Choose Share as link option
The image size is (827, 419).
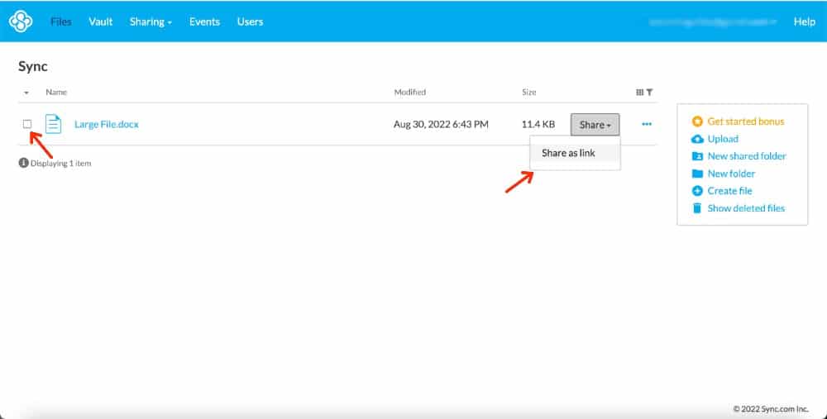point(575,153)
